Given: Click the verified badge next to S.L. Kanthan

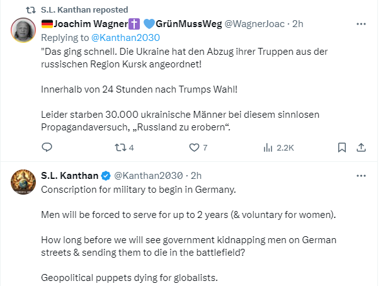Looking at the screenshot, I should click(107, 175).
